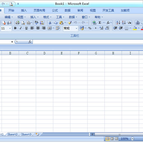143x143 pixels.
Task: Click the Increase Decimal icon
Action: tap(101, 28)
